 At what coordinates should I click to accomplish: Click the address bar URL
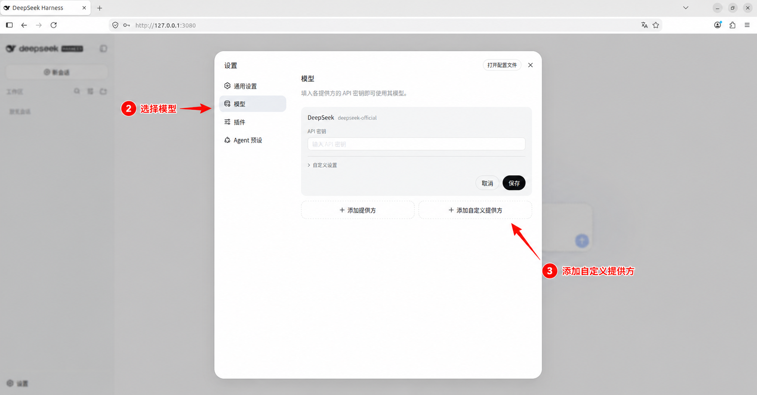[166, 25]
